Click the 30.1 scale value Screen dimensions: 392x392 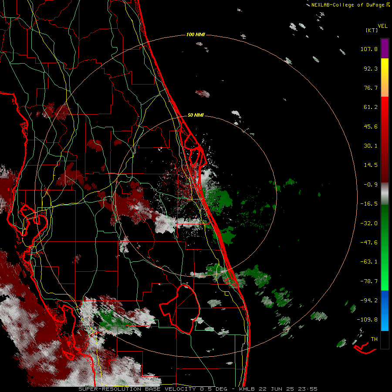tap(371, 146)
